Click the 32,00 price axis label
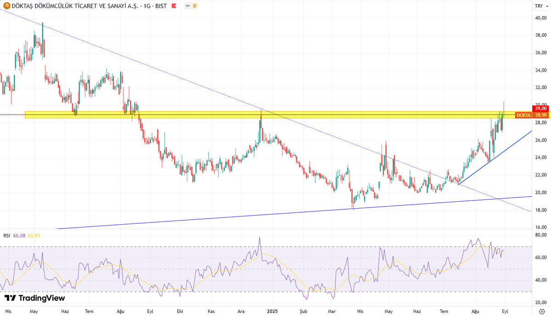 540,87
